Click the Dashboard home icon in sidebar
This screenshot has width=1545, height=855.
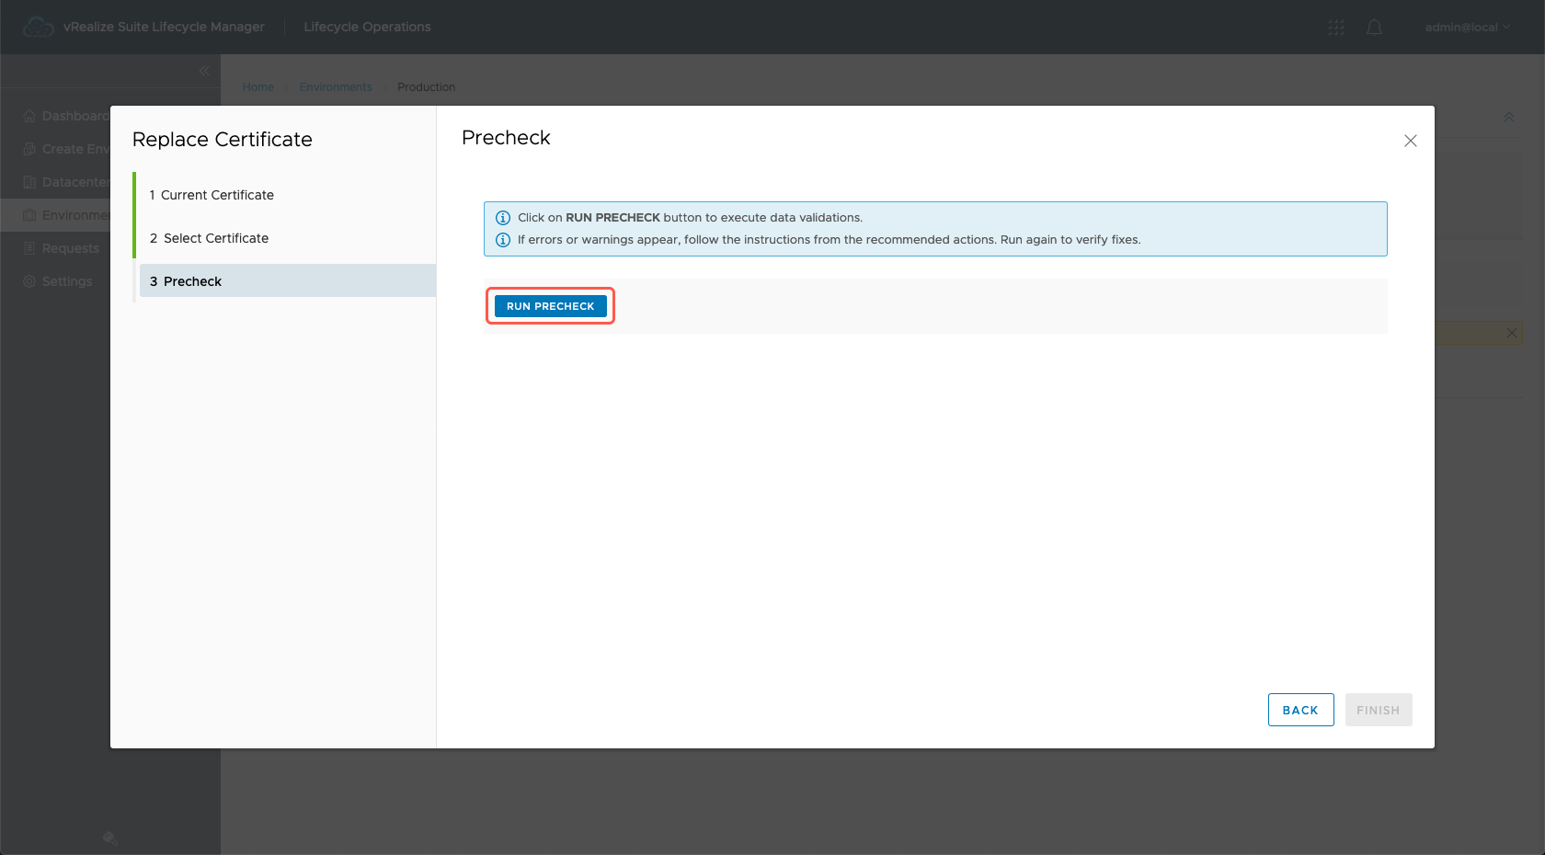29,116
